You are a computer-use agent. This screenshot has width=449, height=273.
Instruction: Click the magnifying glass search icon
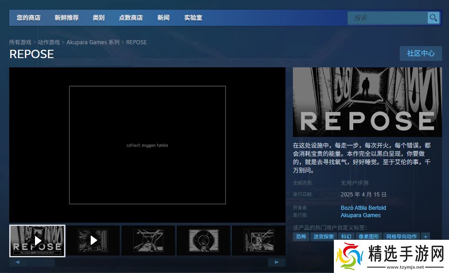(x=433, y=18)
